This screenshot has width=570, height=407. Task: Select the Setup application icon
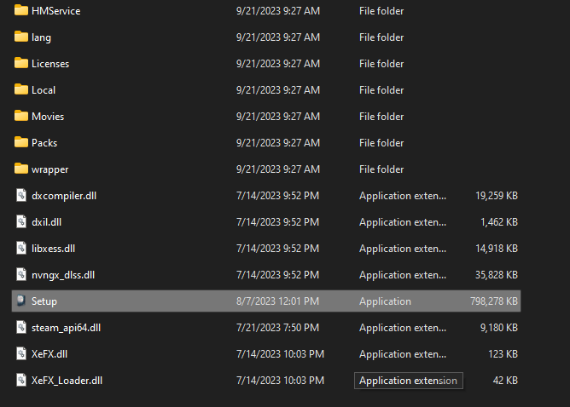click(x=21, y=301)
